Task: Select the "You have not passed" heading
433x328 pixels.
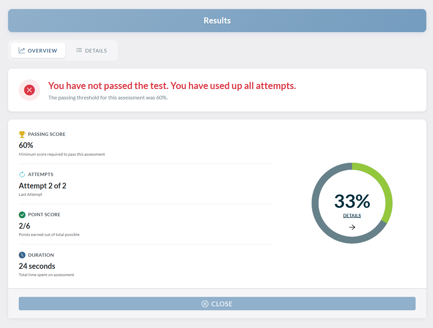Action: click(172, 86)
